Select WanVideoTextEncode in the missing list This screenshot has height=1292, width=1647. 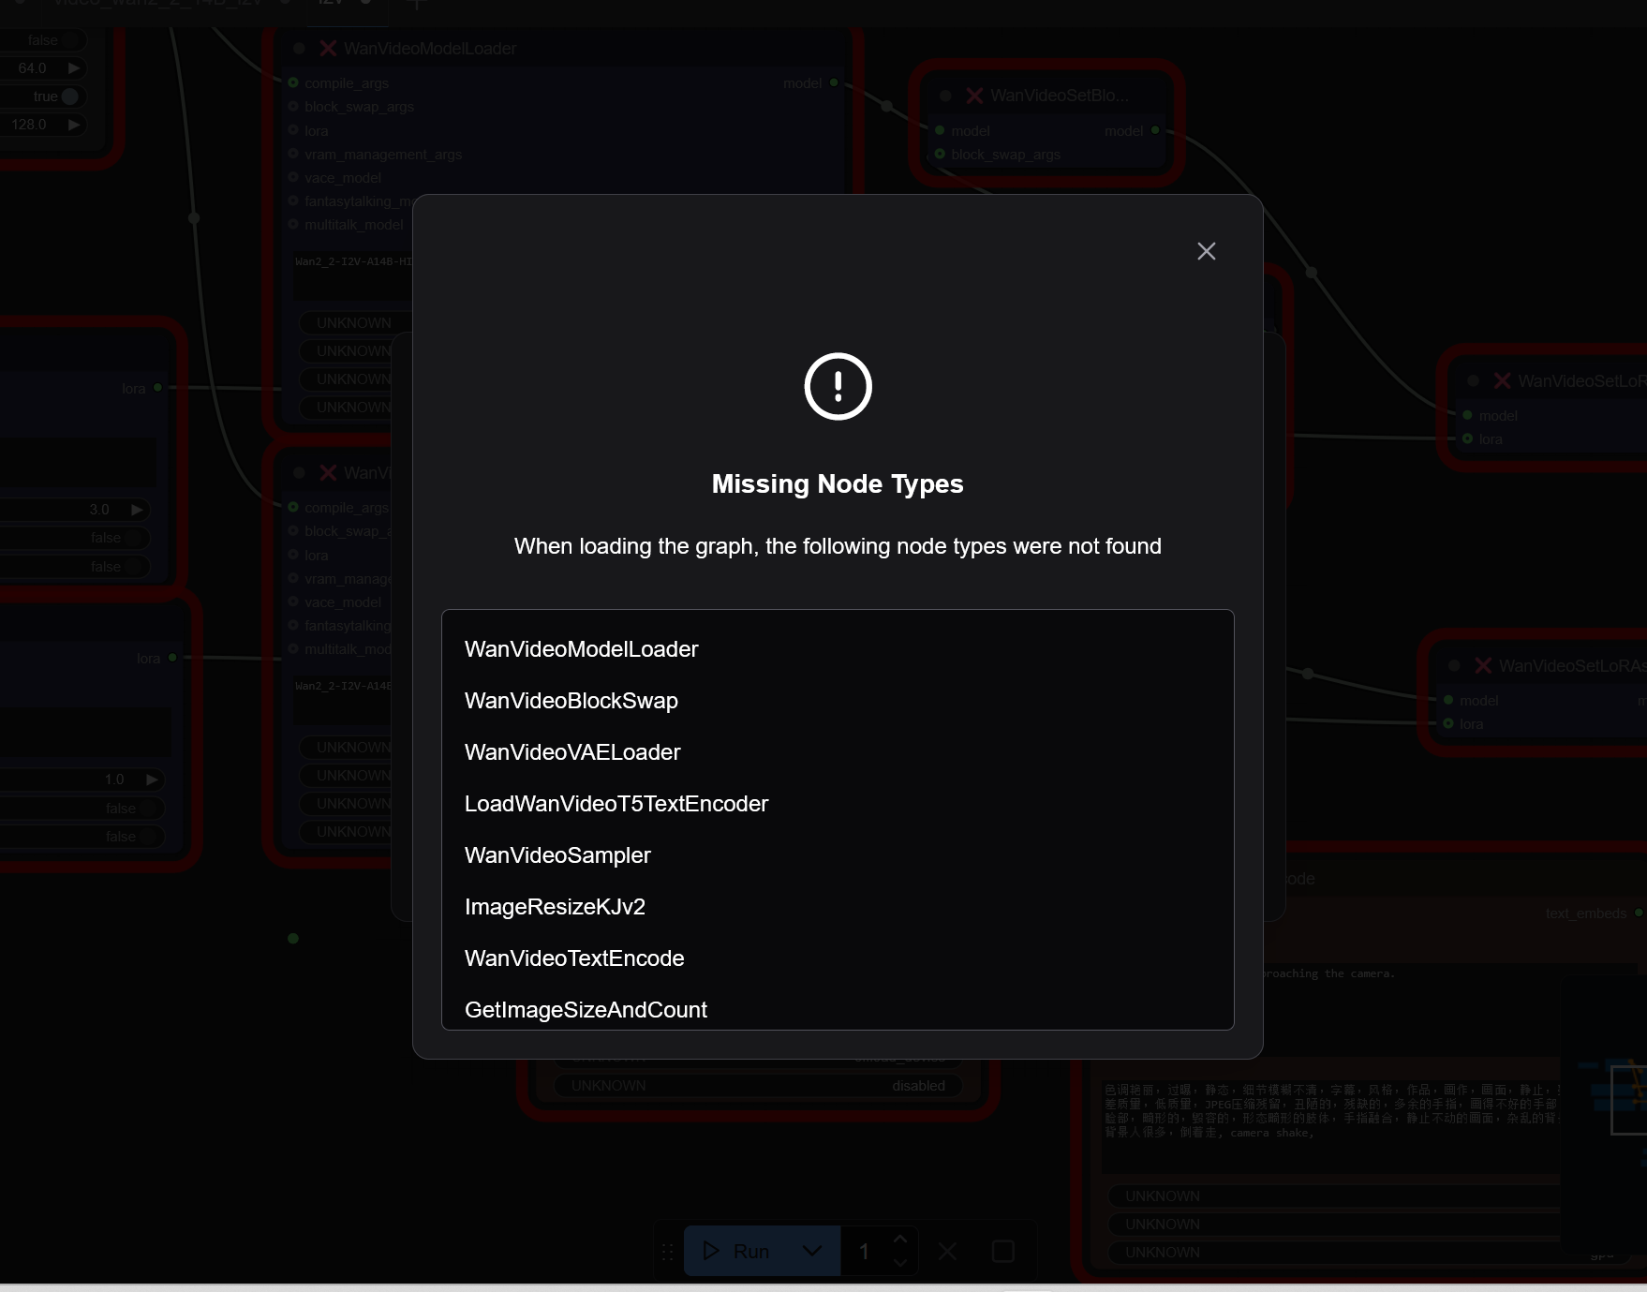click(x=574, y=958)
